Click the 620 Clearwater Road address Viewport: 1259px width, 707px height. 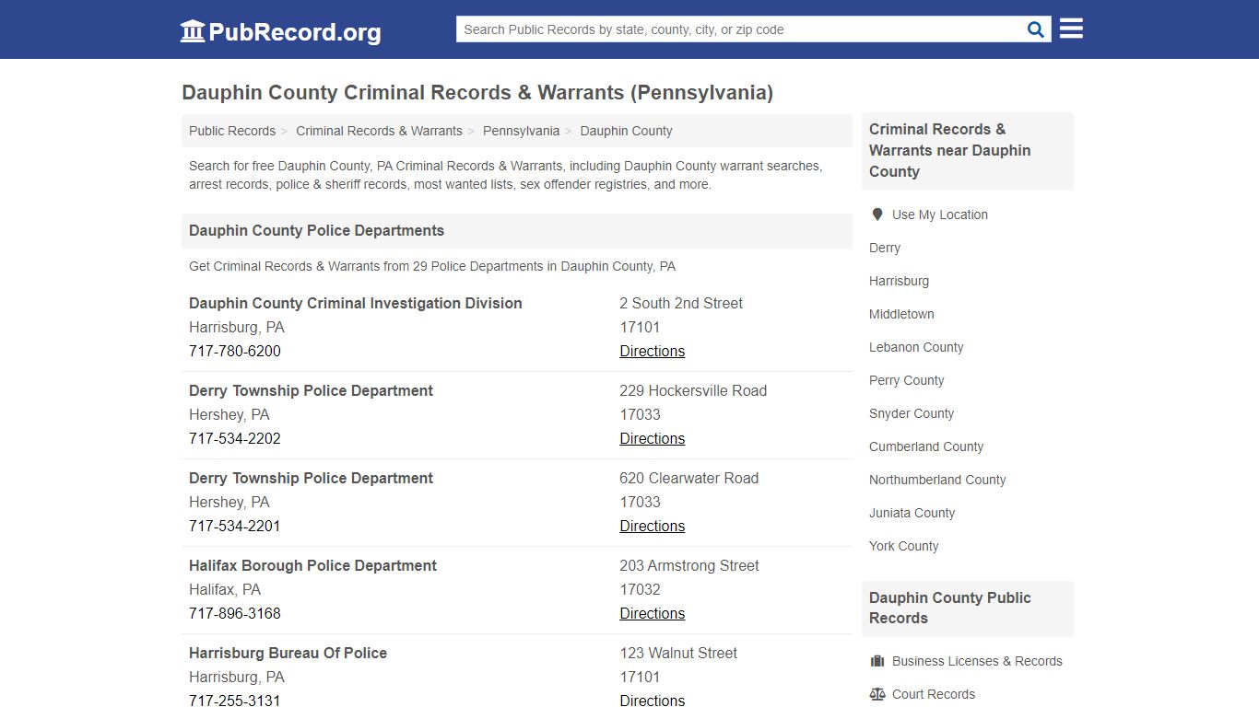689,478
